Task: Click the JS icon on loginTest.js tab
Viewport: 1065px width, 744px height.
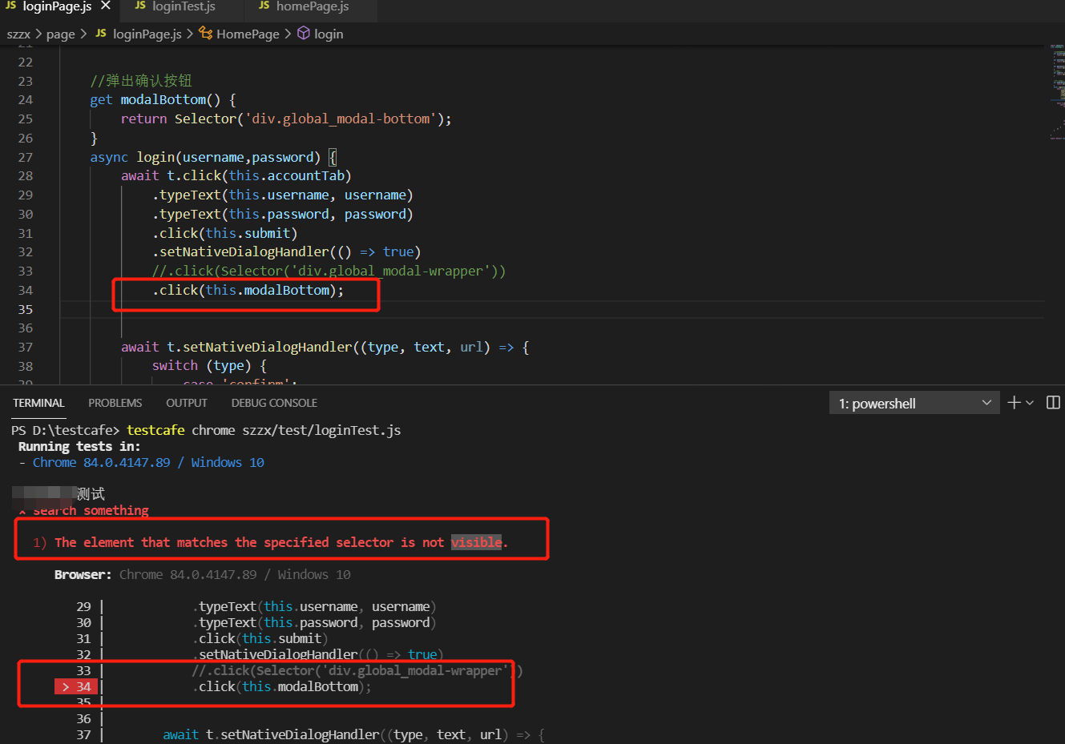Action: [x=140, y=6]
